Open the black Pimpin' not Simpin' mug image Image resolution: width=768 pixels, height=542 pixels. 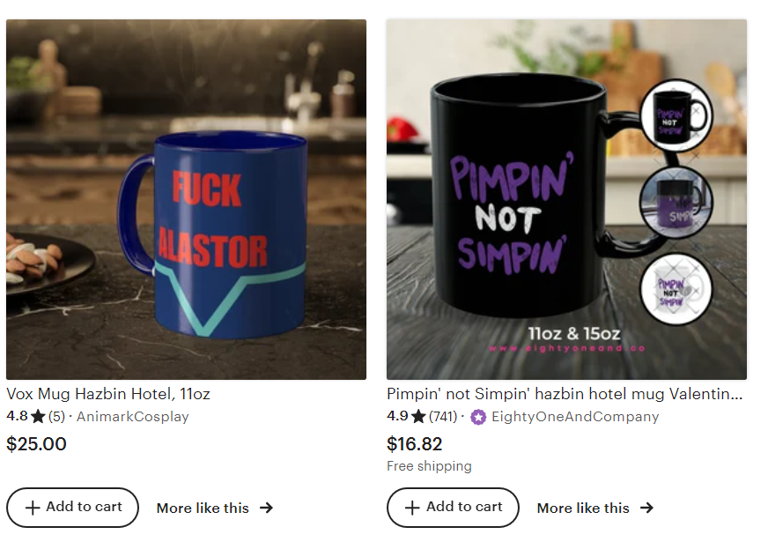(x=566, y=199)
